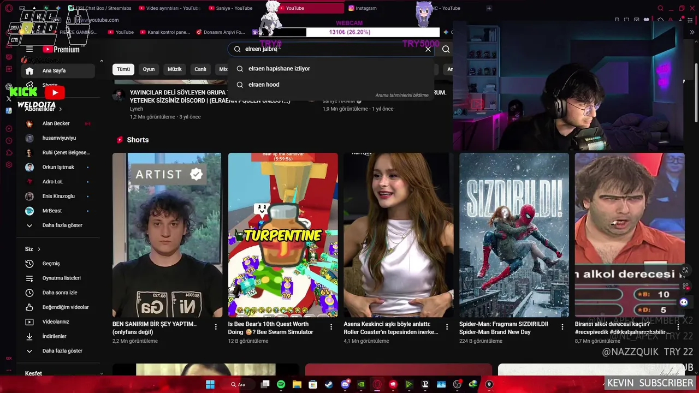Open Ana Sayfa in the sidebar
This screenshot has height=393, width=699.
coord(58,70)
